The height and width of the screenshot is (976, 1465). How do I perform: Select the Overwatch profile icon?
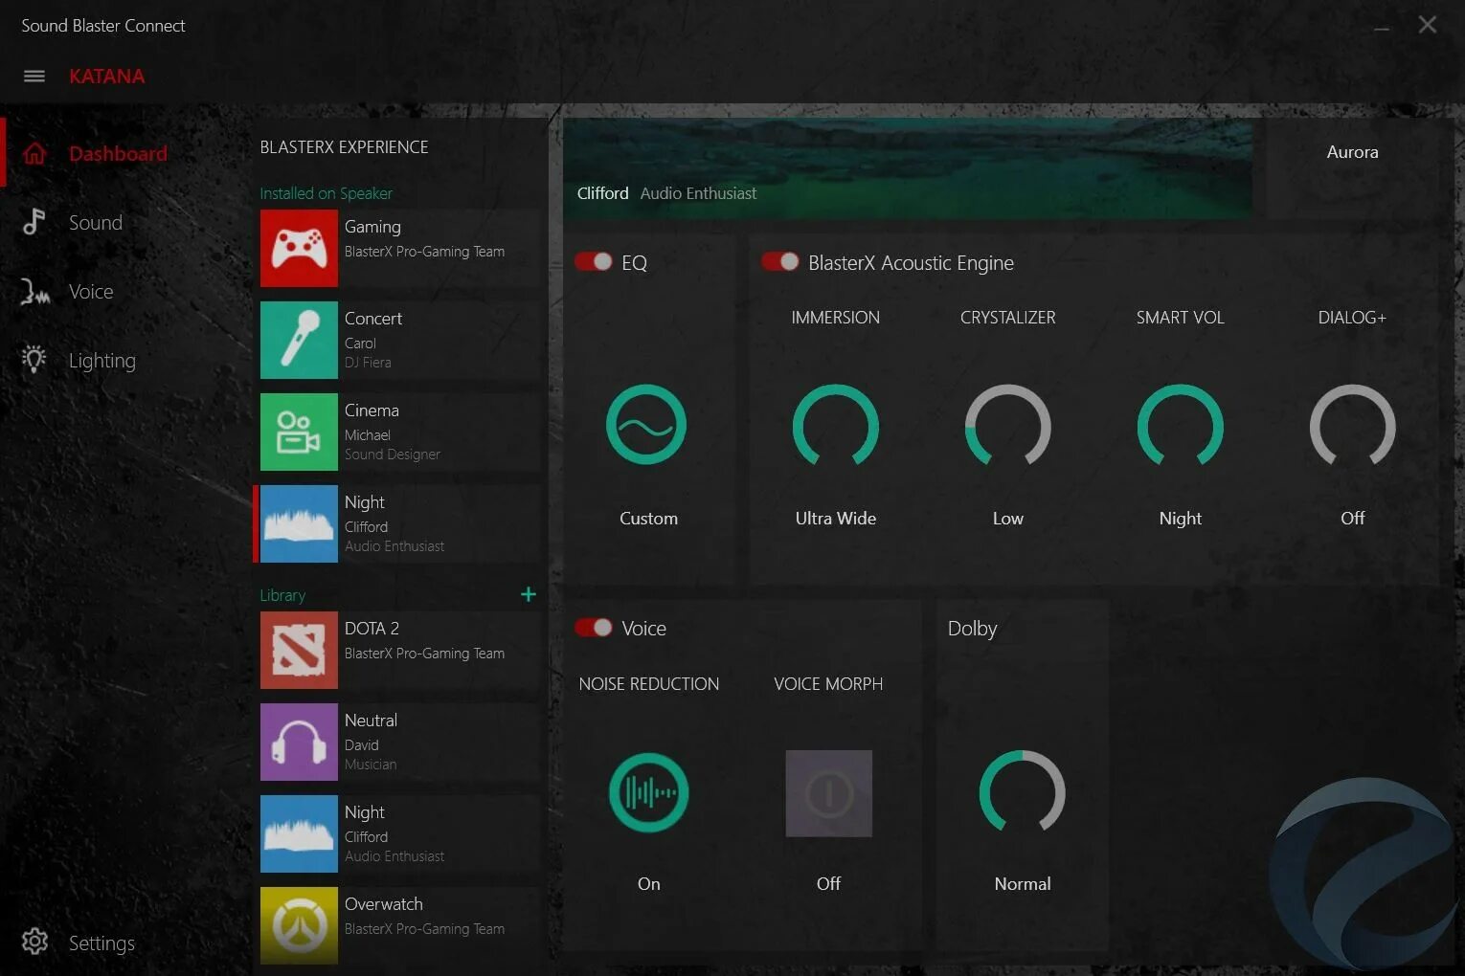point(299,925)
